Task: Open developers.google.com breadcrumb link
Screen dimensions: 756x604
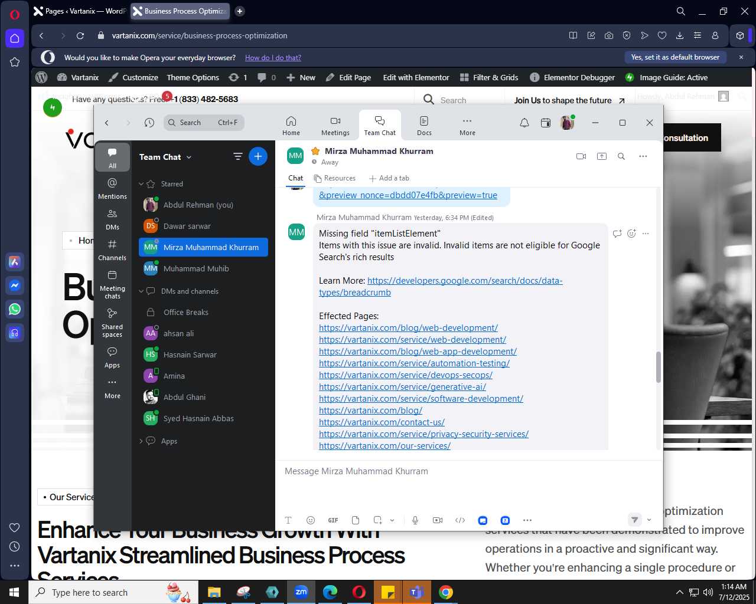Action: tap(441, 287)
